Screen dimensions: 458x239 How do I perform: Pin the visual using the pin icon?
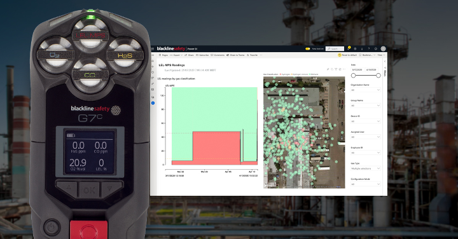pos(328,69)
